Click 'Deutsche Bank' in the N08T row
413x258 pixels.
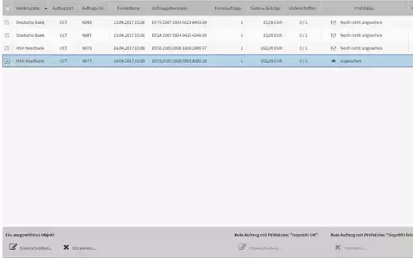(x=30, y=35)
